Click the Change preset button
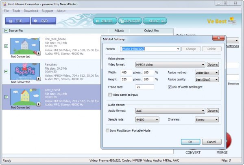The width and height of the screenshot is (244, 165). click(x=191, y=49)
